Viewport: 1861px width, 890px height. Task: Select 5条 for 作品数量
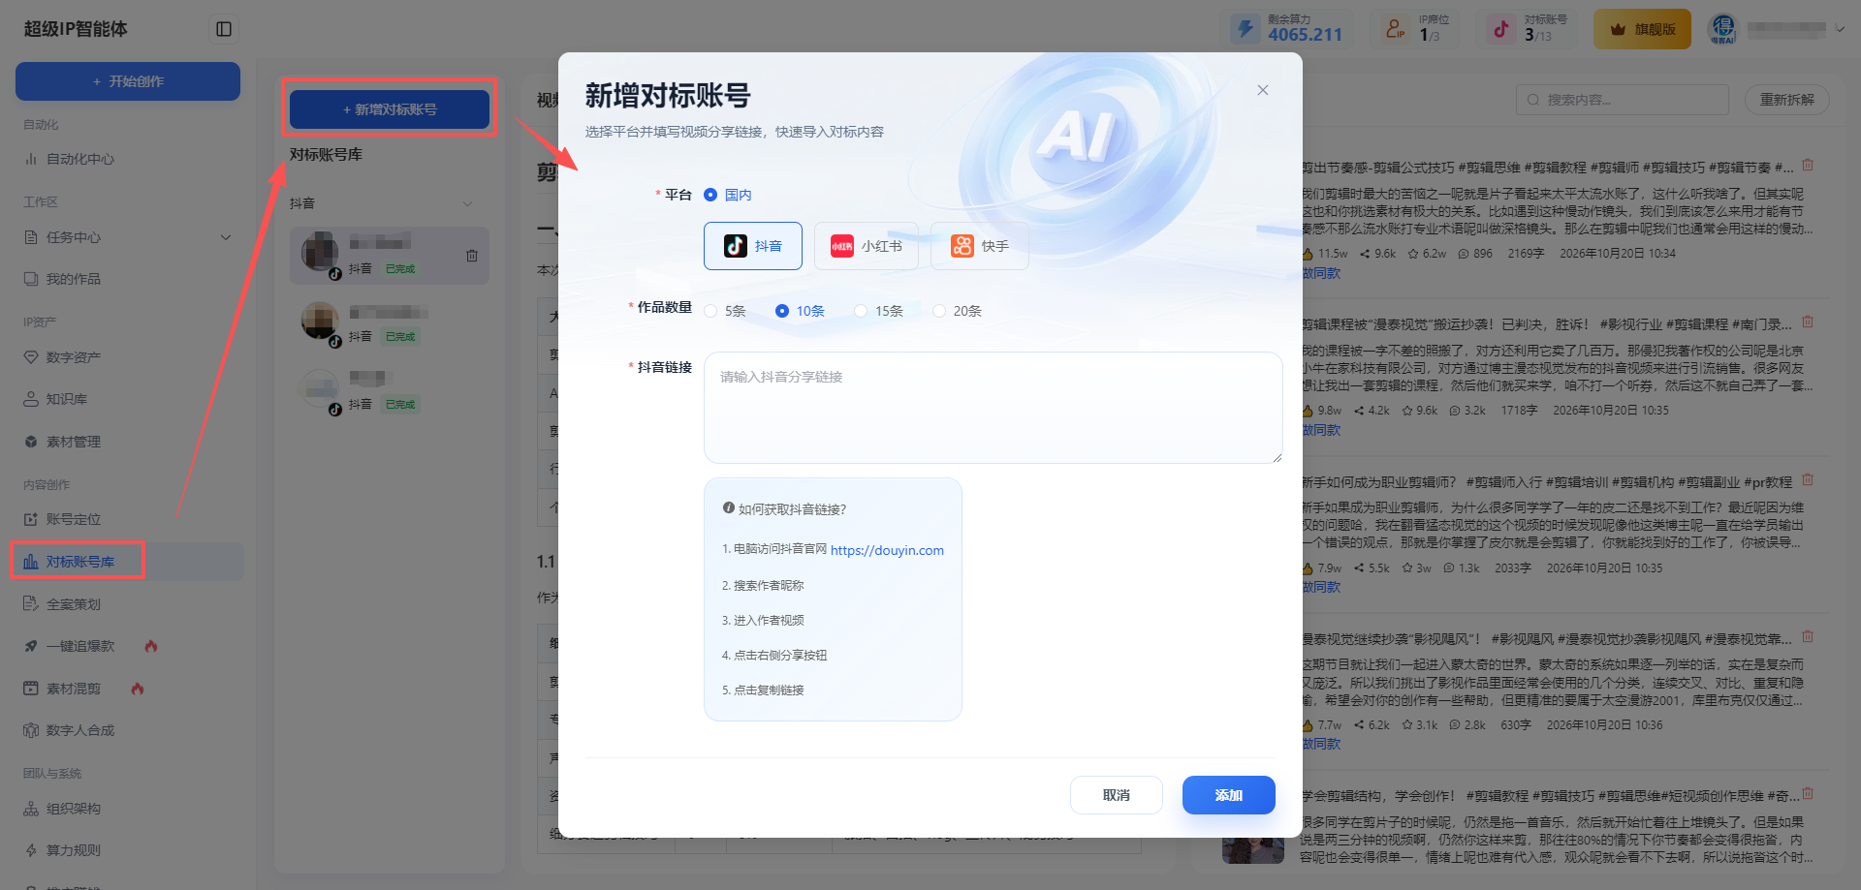(x=710, y=311)
